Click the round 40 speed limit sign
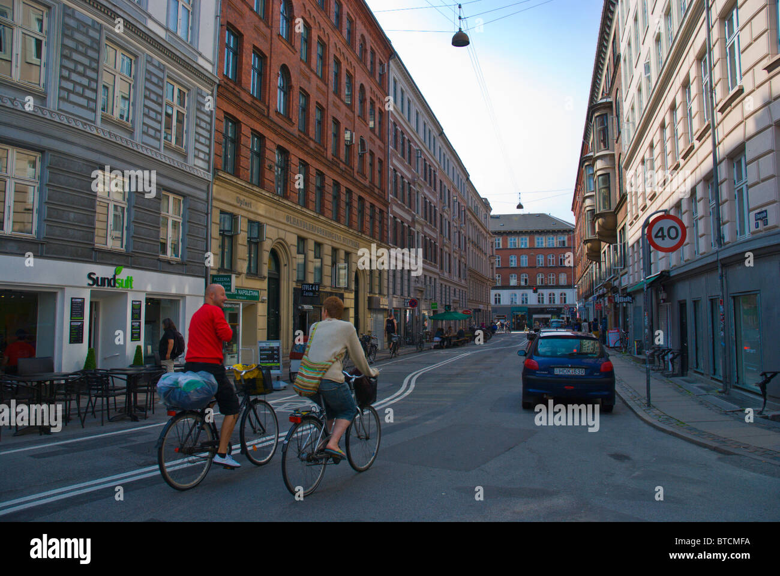 (667, 233)
